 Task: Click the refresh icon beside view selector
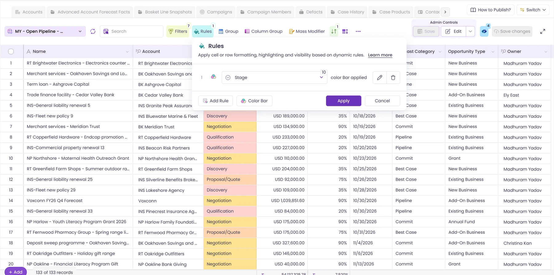coord(93,31)
